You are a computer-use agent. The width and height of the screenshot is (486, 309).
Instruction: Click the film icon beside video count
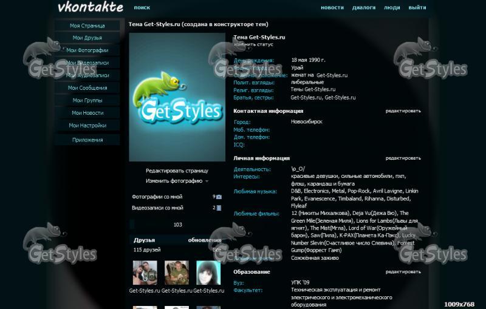219,208
